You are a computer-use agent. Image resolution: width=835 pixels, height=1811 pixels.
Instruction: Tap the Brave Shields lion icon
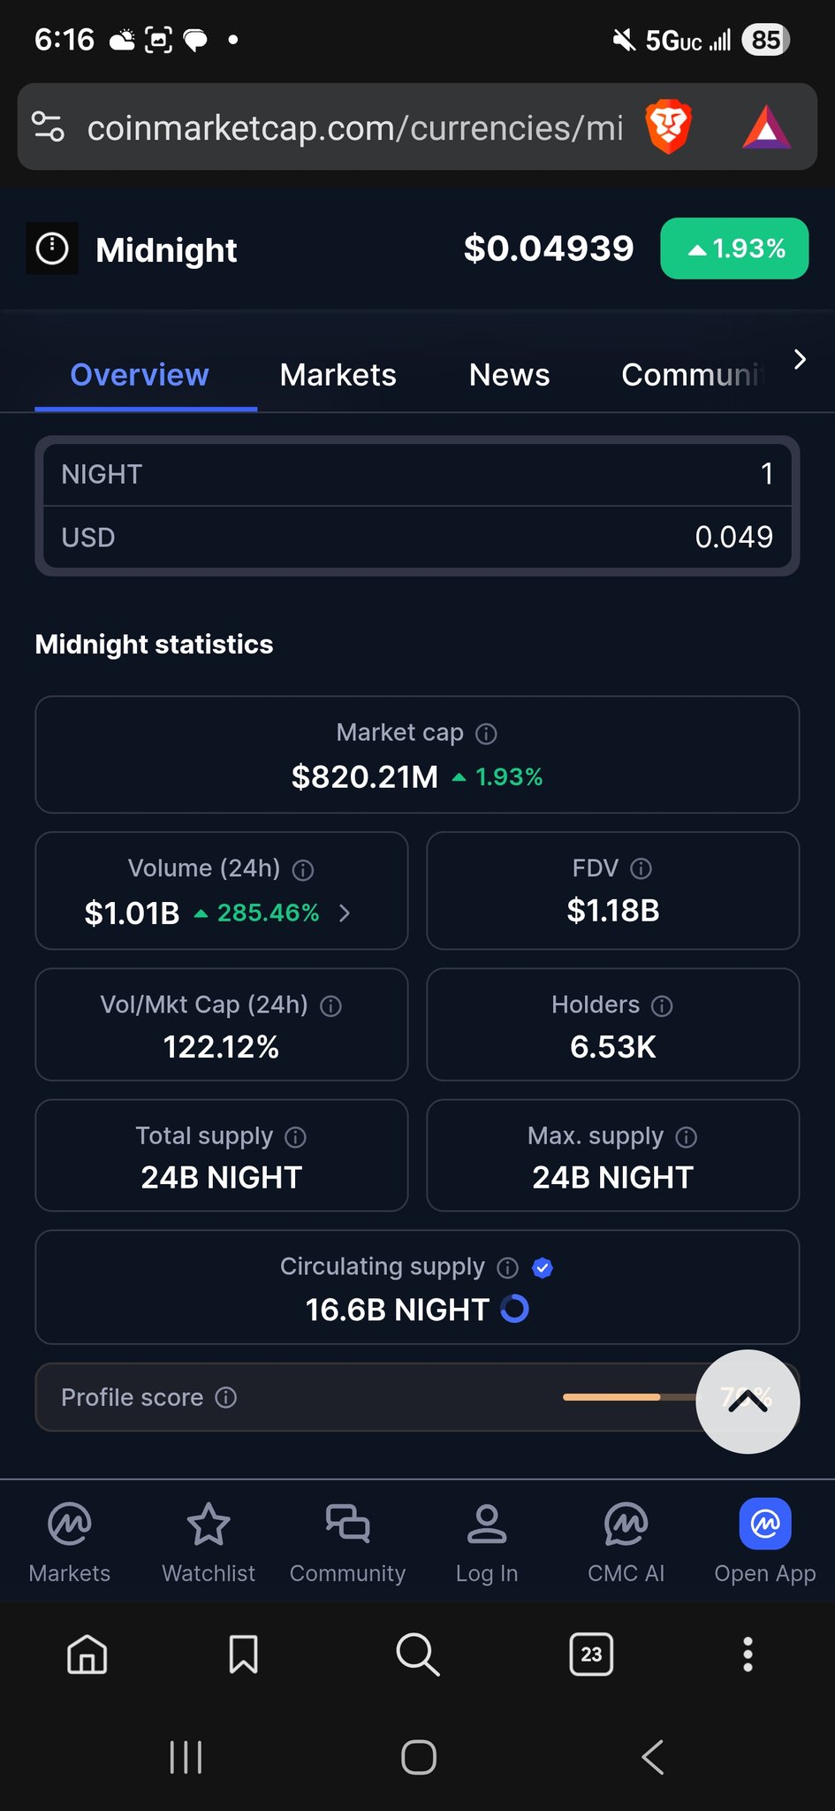point(668,127)
